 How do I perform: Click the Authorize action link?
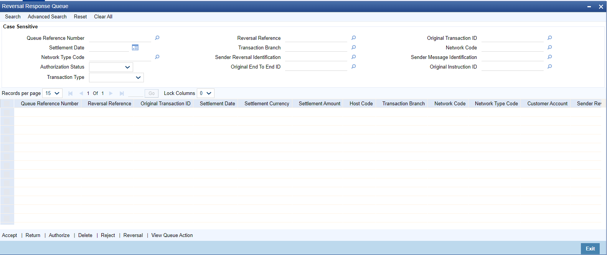pyautogui.click(x=59, y=235)
